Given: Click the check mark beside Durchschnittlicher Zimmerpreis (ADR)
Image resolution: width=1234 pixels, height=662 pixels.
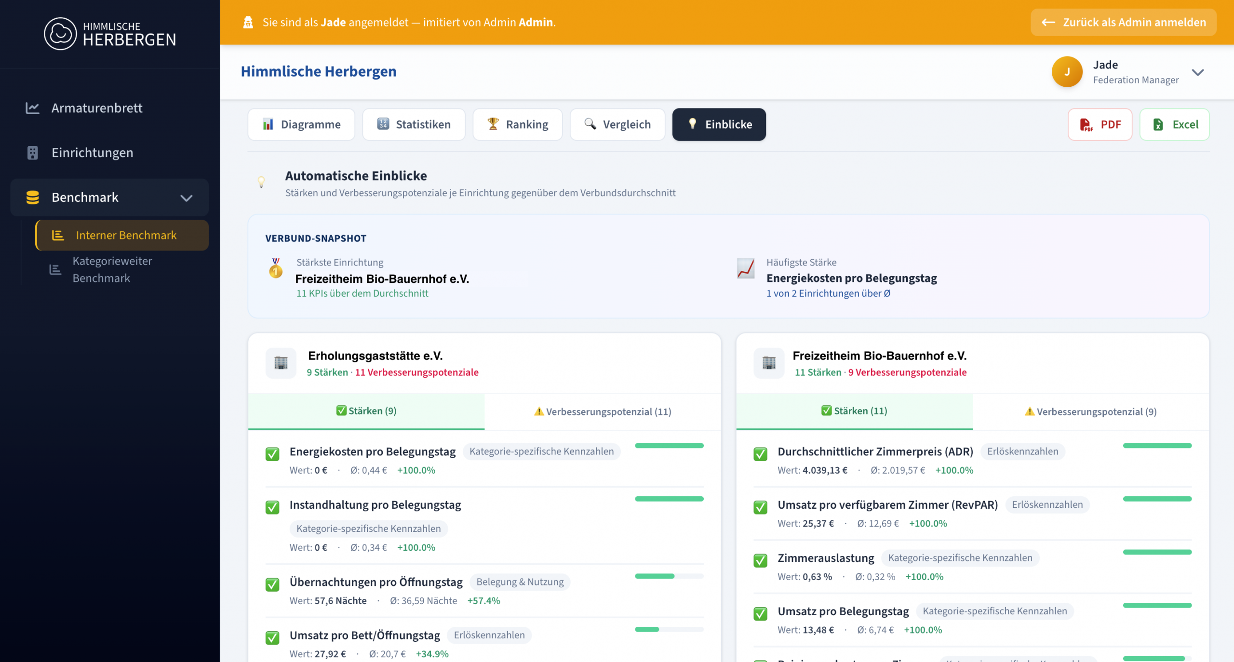Looking at the screenshot, I should tap(761, 454).
